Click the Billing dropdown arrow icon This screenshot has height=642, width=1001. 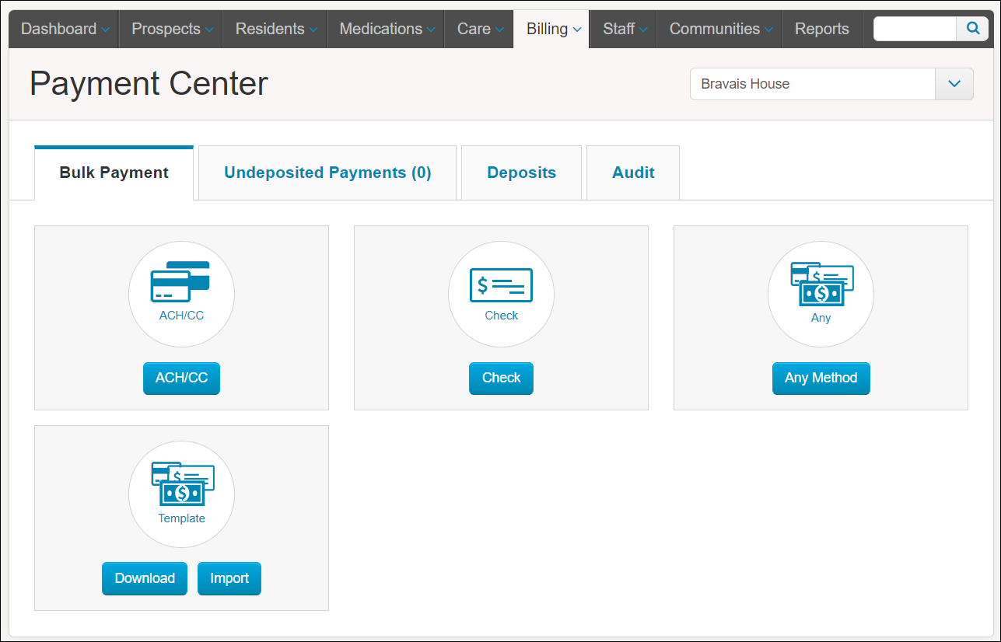click(576, 29)
